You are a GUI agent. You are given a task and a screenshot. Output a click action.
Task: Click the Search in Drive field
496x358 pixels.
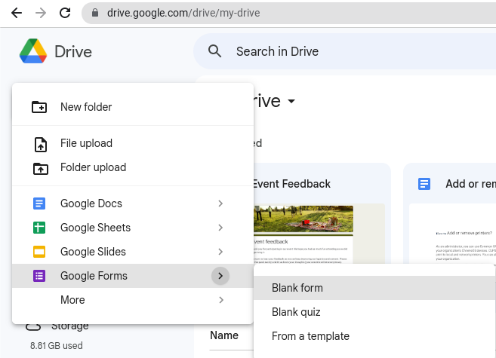pyautogui.click(x=345, y=51)
